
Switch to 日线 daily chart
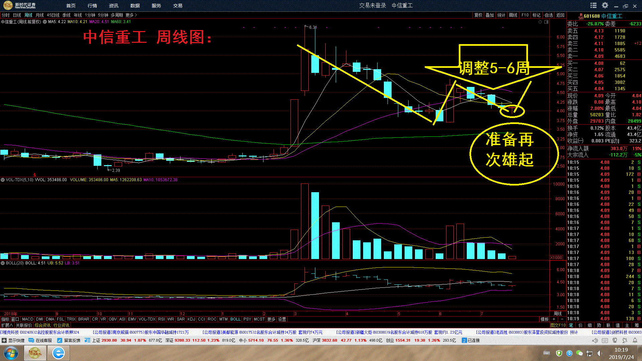(17, 15)
